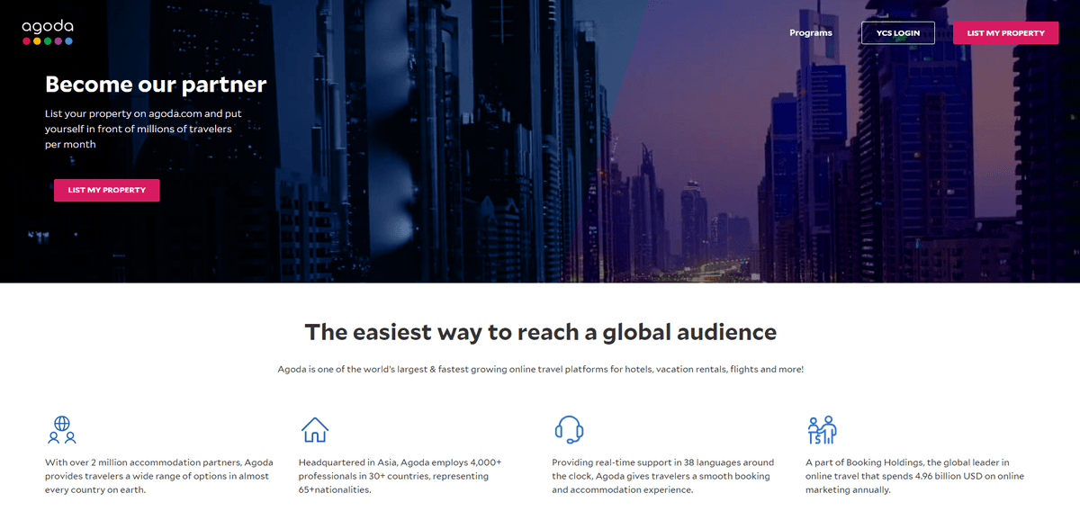This screenshot has height=520, width=1080.
Task: Click LIST MY PROPERTY in top navigation
Action: pos(1005,33)
